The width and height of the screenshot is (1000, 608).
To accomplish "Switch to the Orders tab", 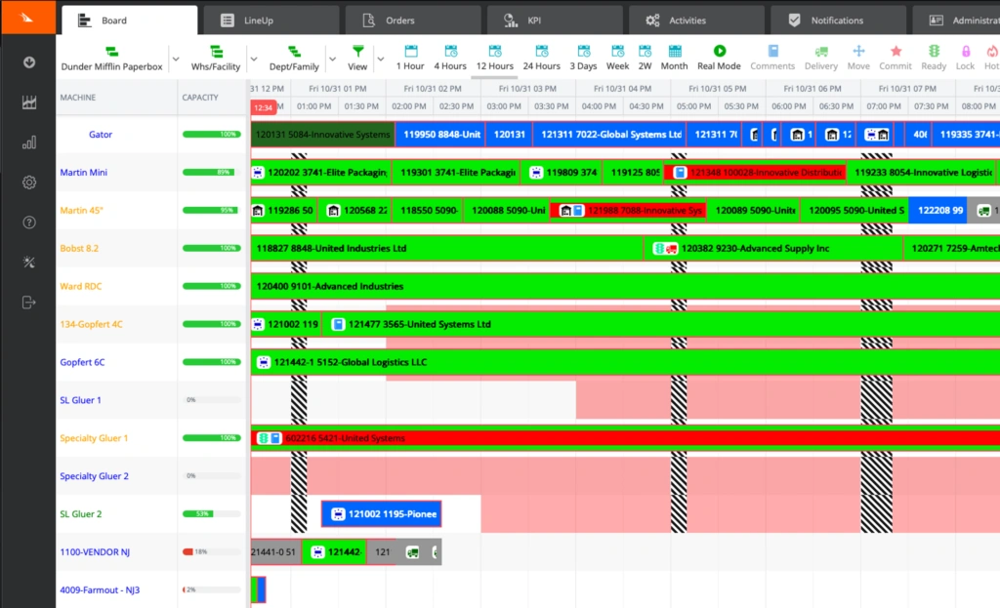I will tap(413, 20).
